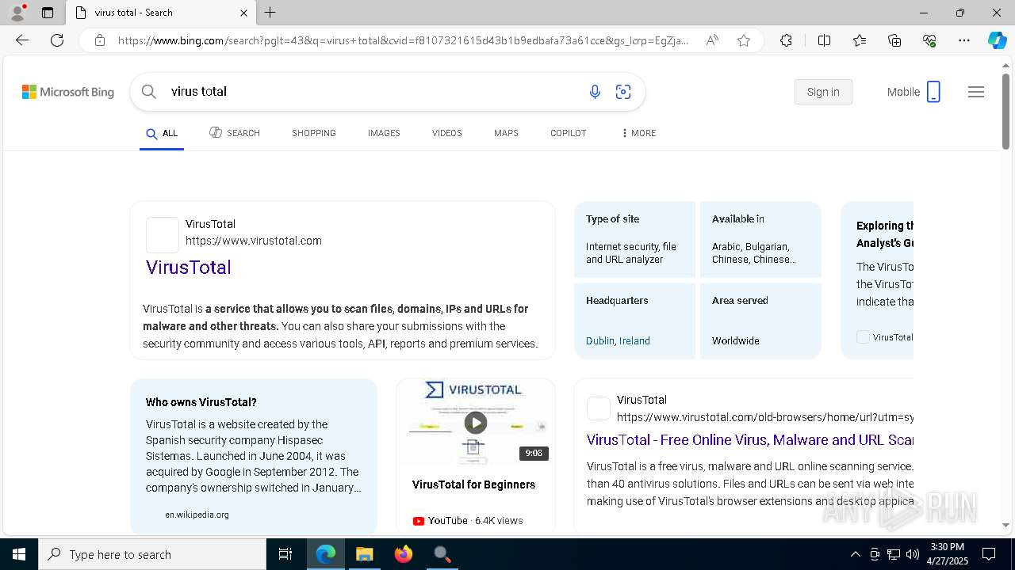Switch to COPILOT tab
1015x570 pixels.
click(x=569, y=133)
